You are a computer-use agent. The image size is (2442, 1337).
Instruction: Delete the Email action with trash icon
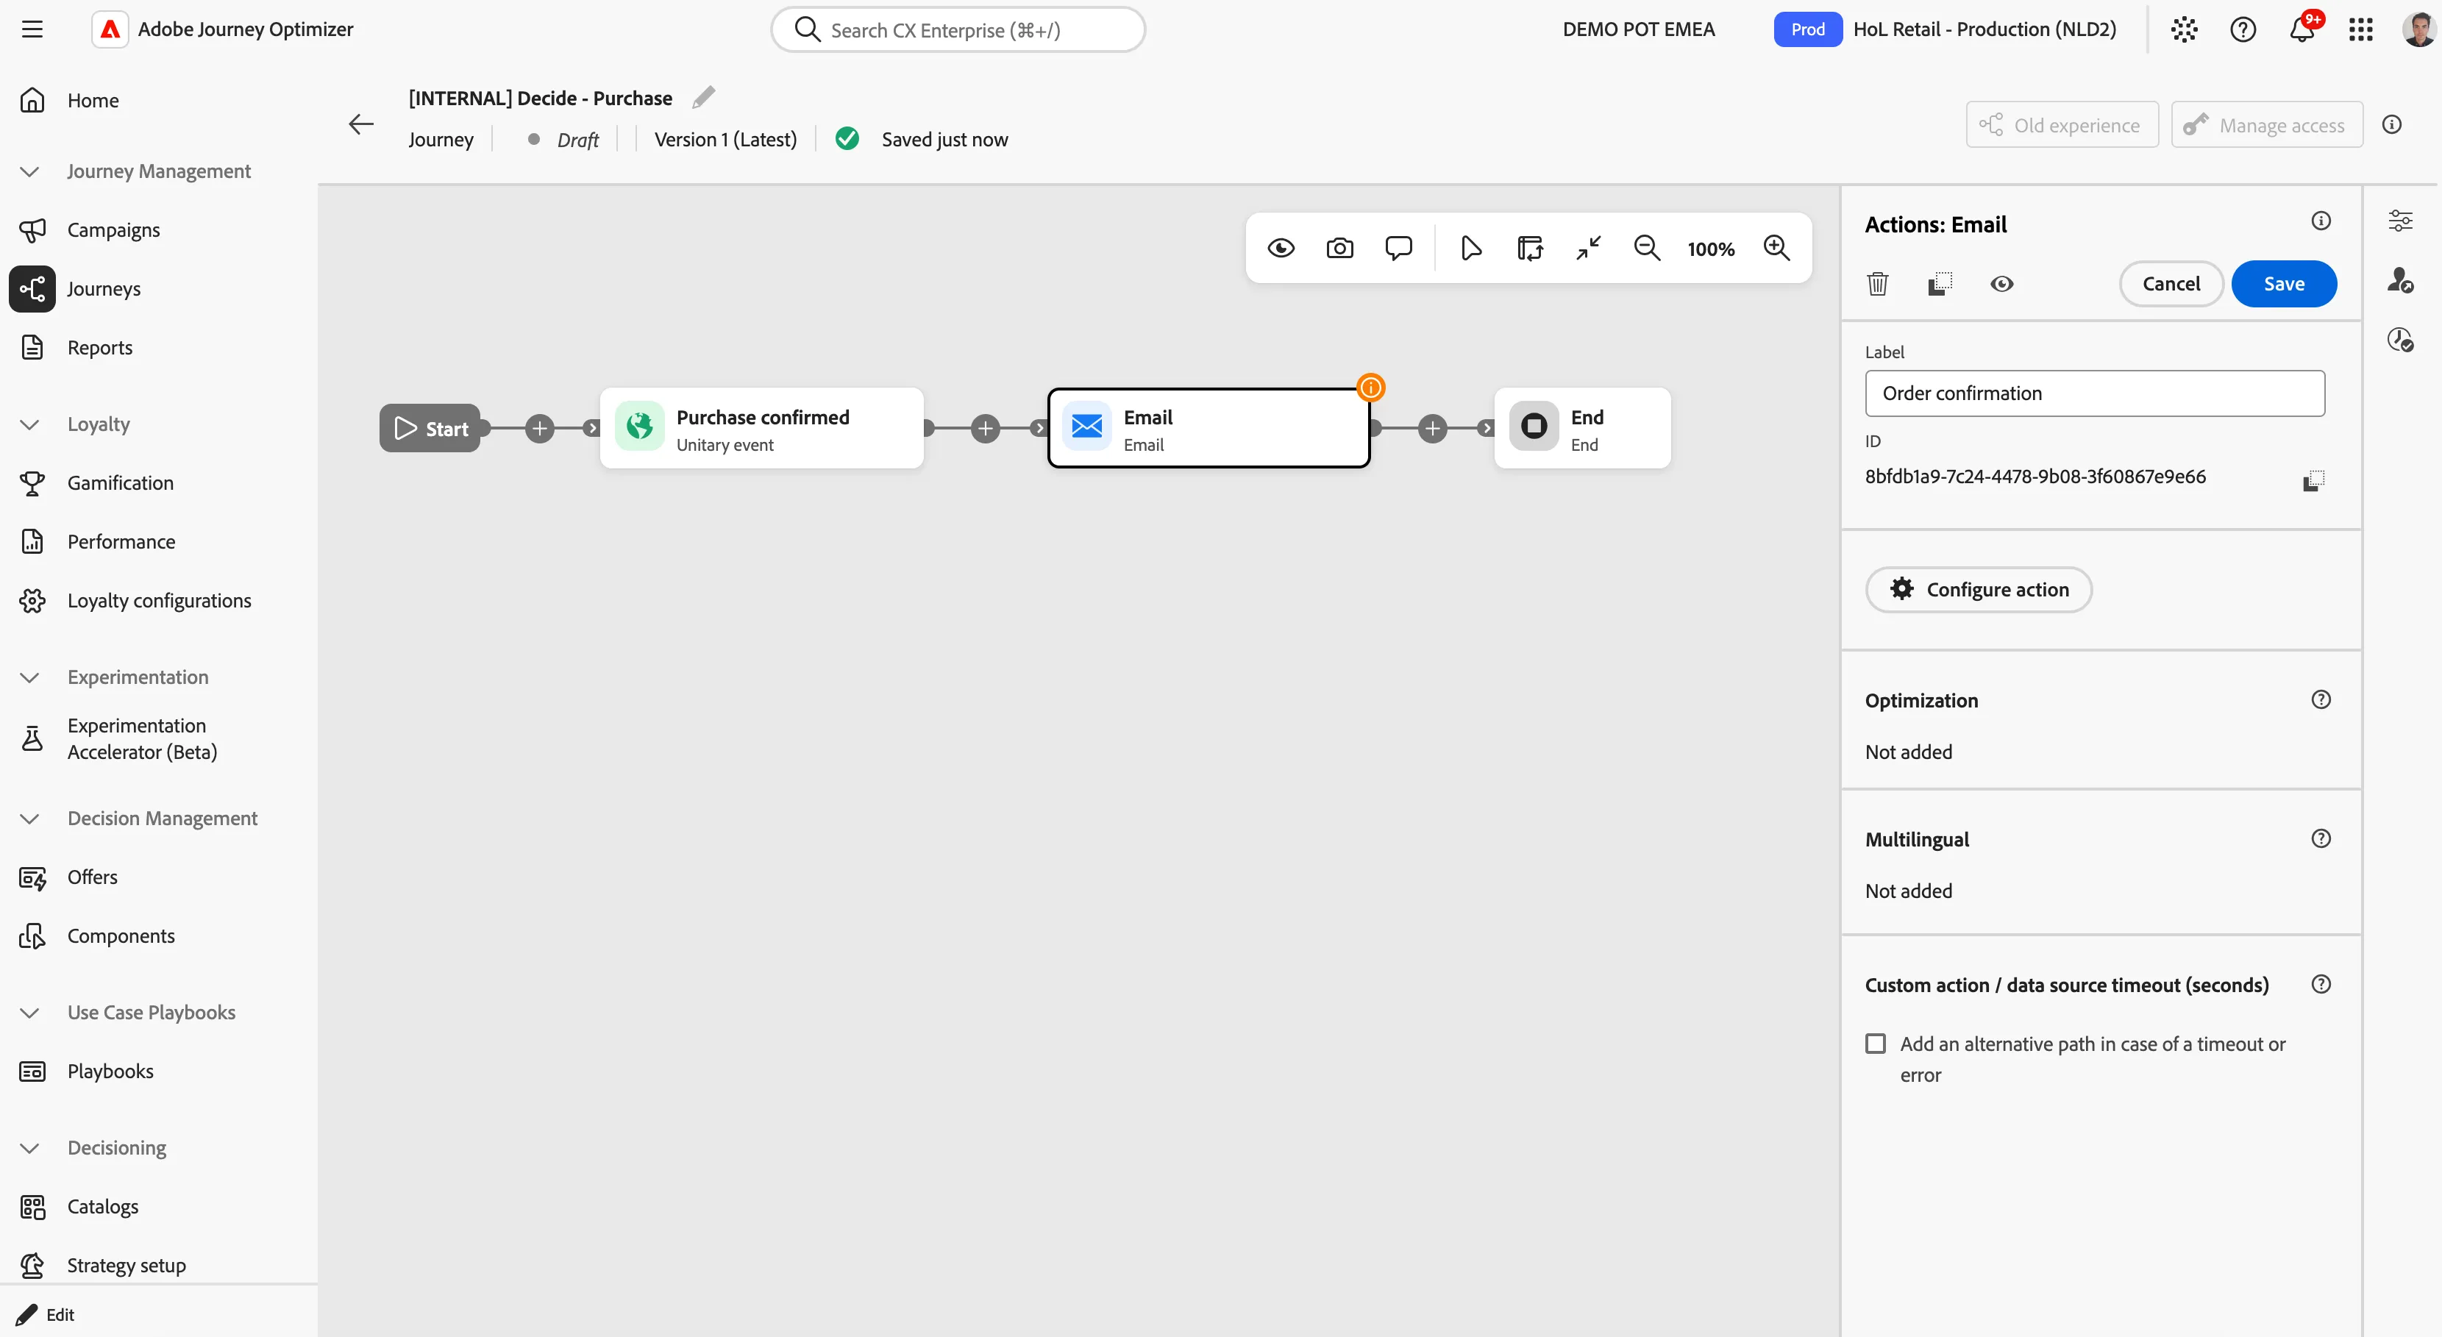pyautogui.click(x=1878, y=283)
